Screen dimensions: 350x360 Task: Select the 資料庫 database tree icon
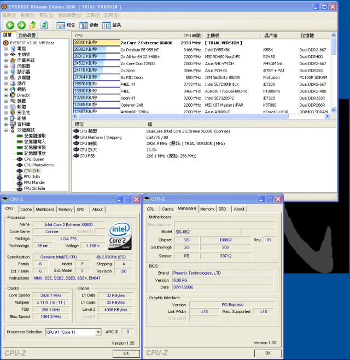(13, 124)
